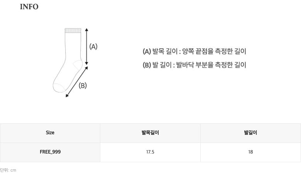Click the INFO heading
This screenshot has height=178, width=301.
(x=29, y=7)
